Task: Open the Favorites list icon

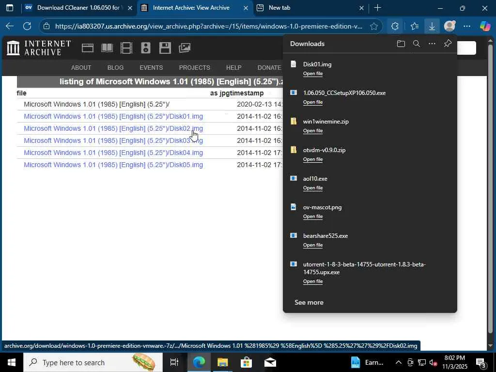Action: 415,26
